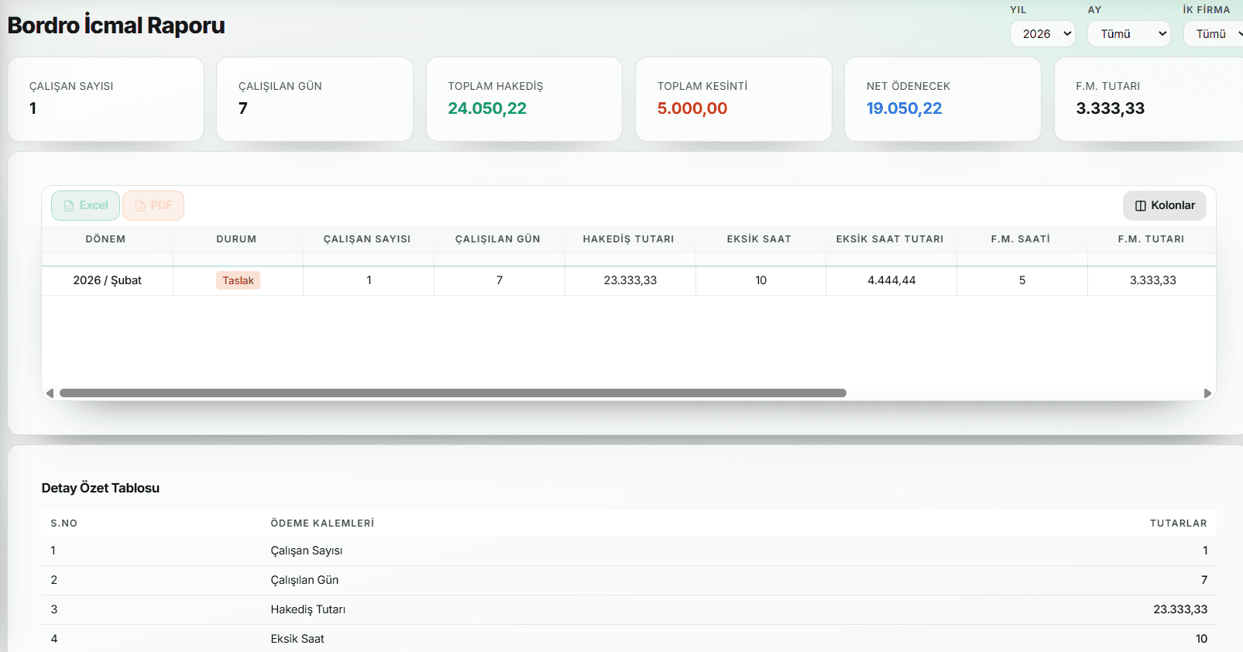This screenshot has height=652, width=1243.
Task: Click the horizontal scrollbar thumb of the table
Action: point(453,393)
